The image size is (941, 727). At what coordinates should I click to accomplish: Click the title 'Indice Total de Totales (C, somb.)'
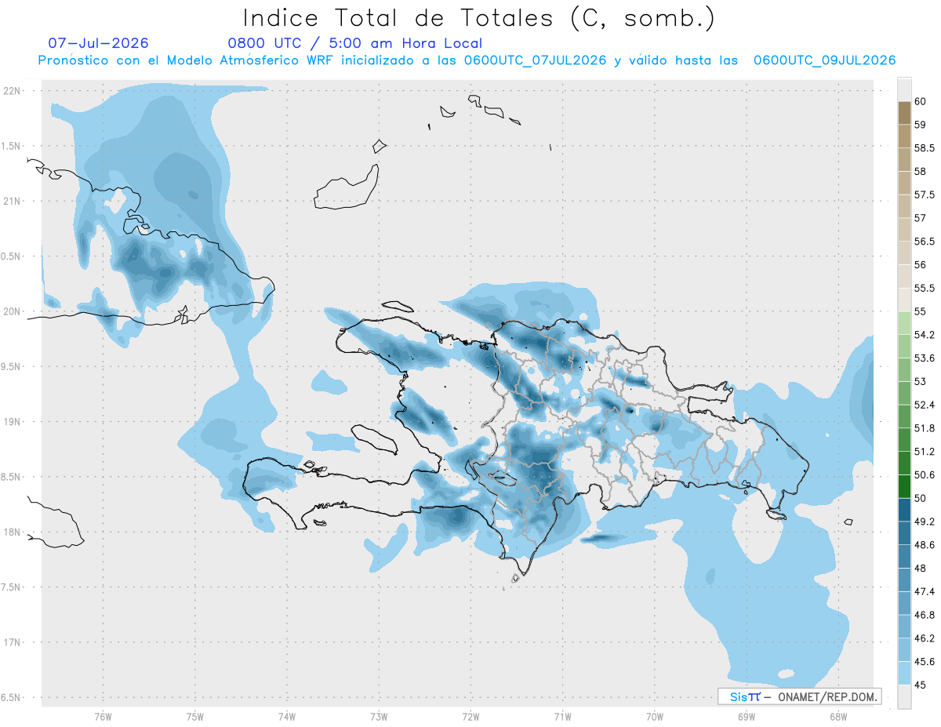point(478,18)
